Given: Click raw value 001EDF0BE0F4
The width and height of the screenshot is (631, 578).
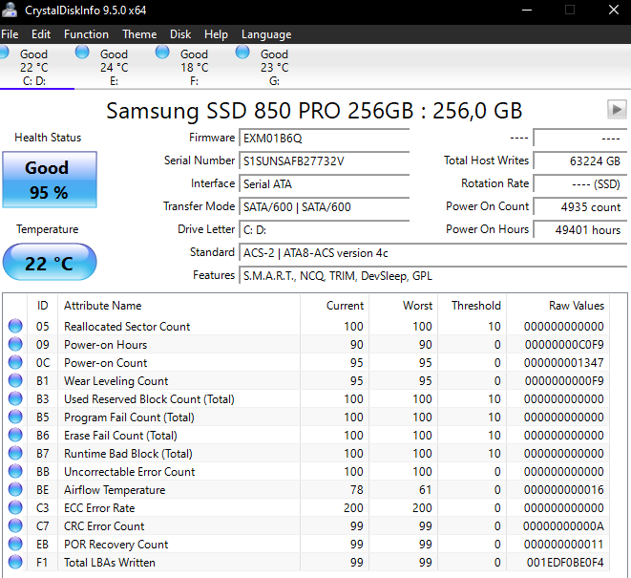Looking at the screenshot, I should (565, 563).
